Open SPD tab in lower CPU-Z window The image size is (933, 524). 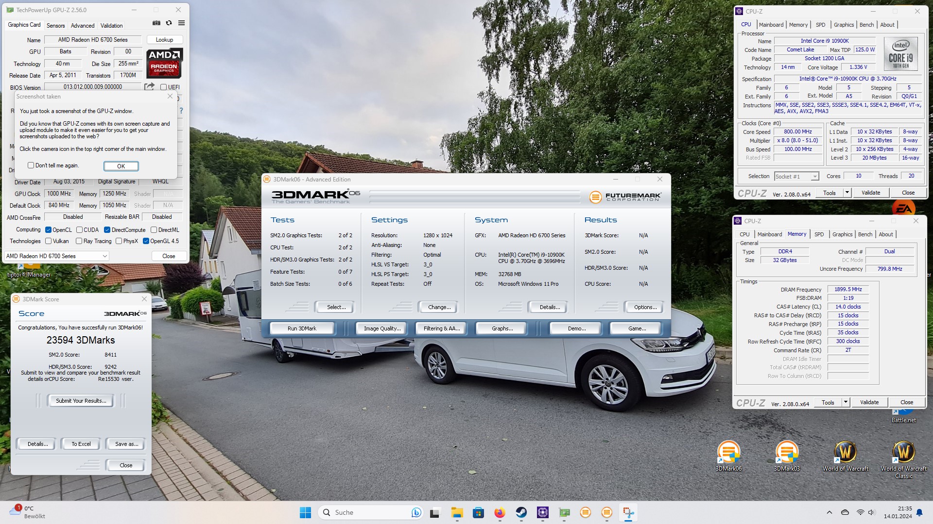click(819, 234)
